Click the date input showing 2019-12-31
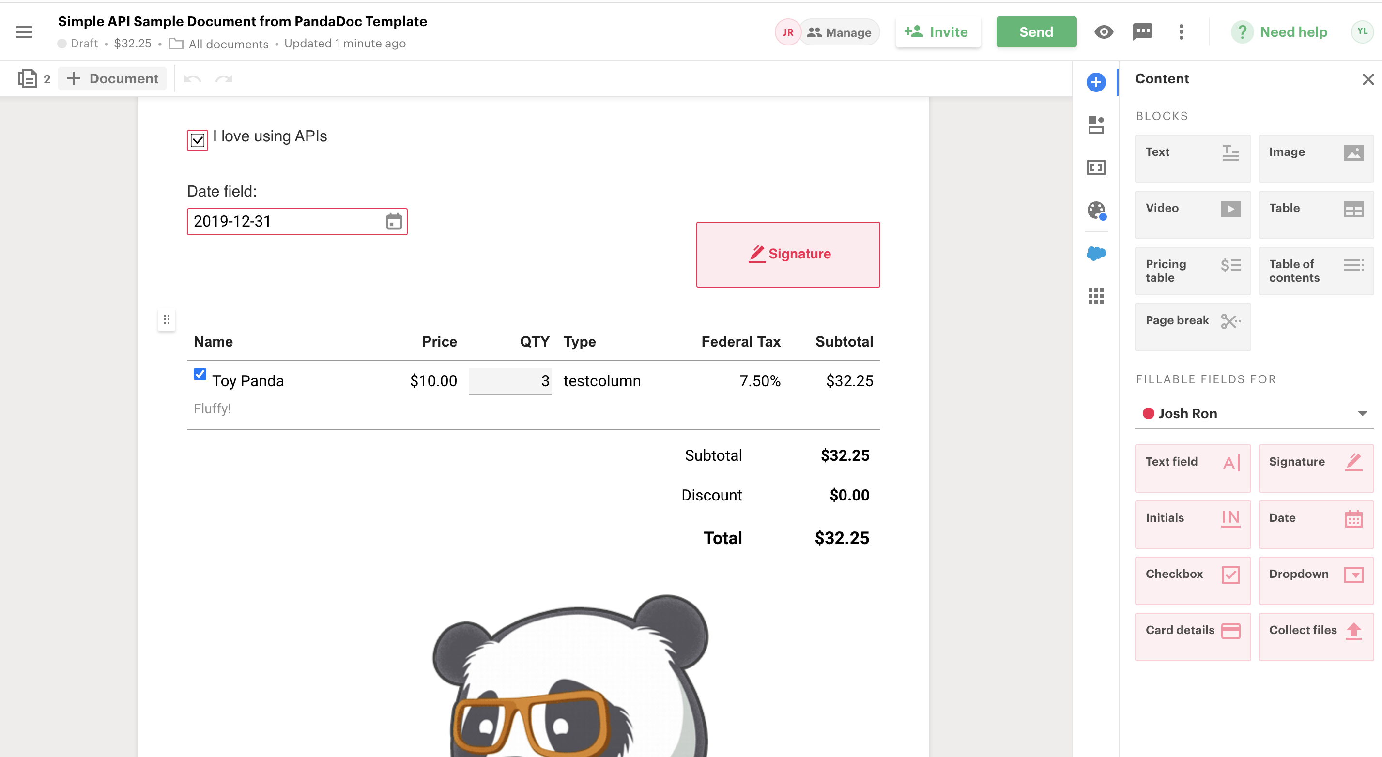This screenshot has width=1382, height=757. tap(297, 221)
